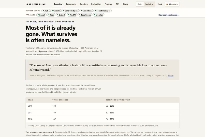Screen dimensions: 205x137
Task: Click the '56 · 30%' cell
Action: pyautogui.click(x=110, y=119)
